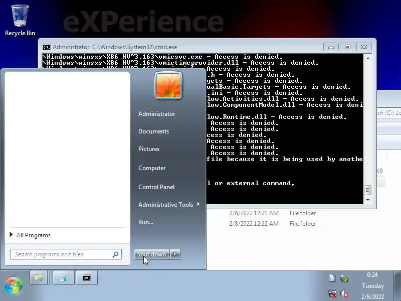Viewport: 401px width, 301px height.
Task: Close the cmd.exe window
Action: [x=364, y=47]
